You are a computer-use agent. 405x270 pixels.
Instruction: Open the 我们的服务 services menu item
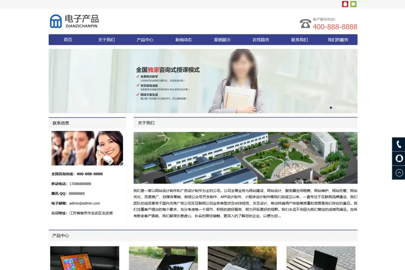tap(337, 40)
